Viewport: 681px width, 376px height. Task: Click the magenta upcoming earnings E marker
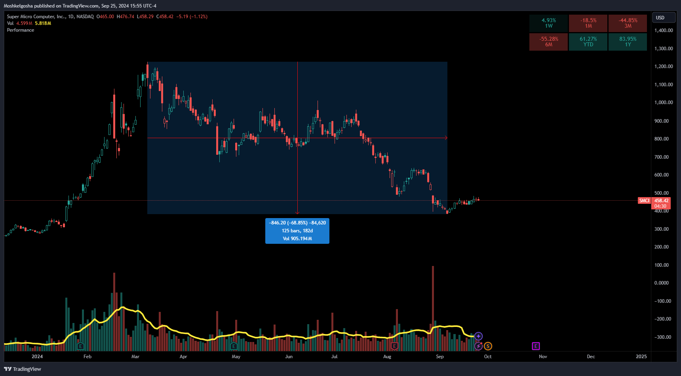point(536,346)
